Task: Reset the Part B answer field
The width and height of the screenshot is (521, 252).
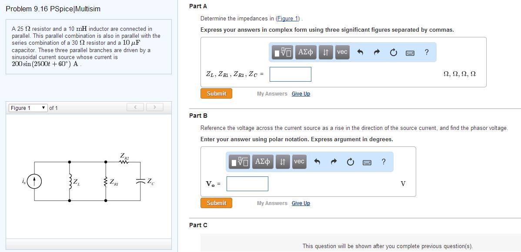Action: point(350,162)
